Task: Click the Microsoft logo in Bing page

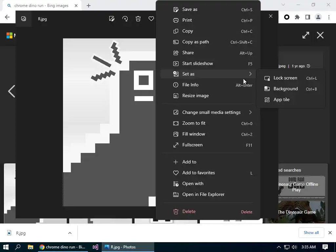Action: click(x=10, y=35)
